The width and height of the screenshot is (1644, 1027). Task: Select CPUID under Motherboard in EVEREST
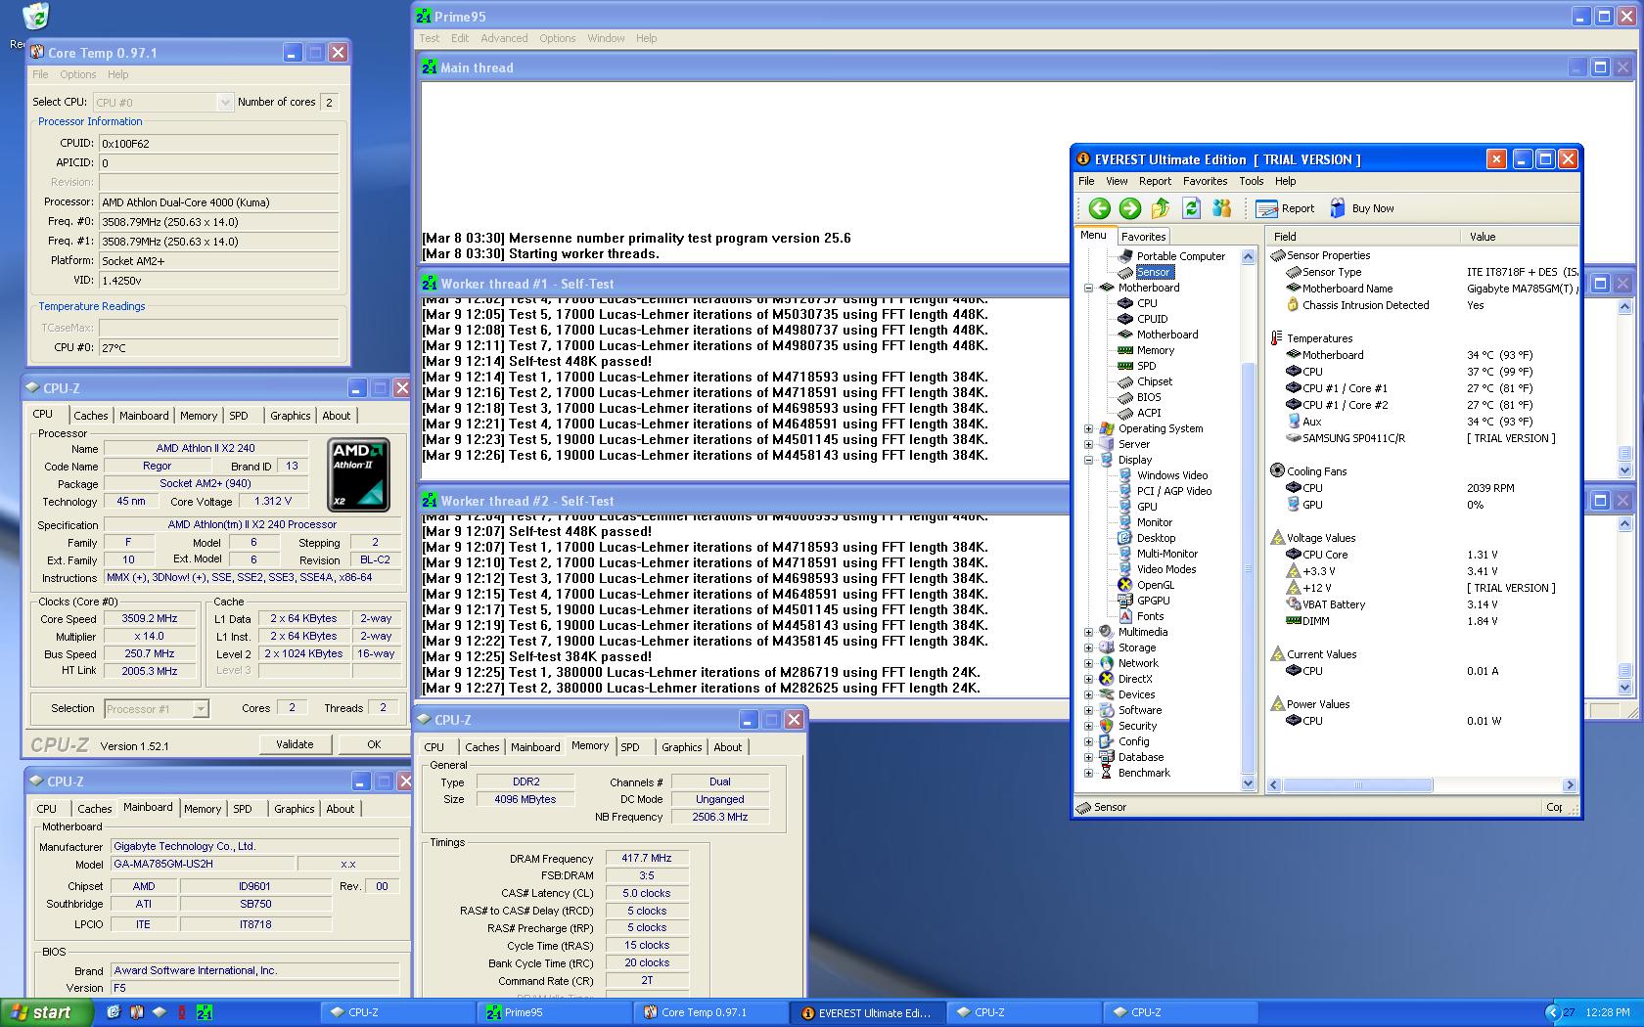click(x=1152, y=319)
